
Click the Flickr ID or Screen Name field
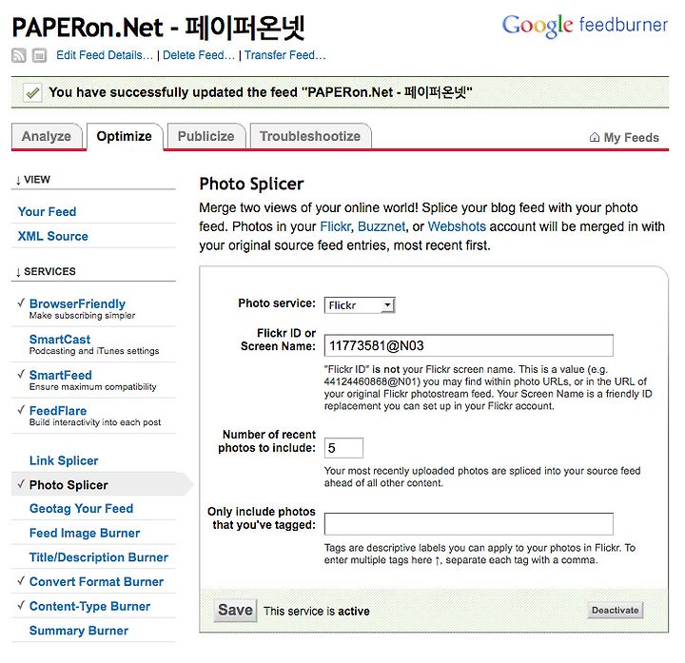pyautogui.click(x=469, y=346)
